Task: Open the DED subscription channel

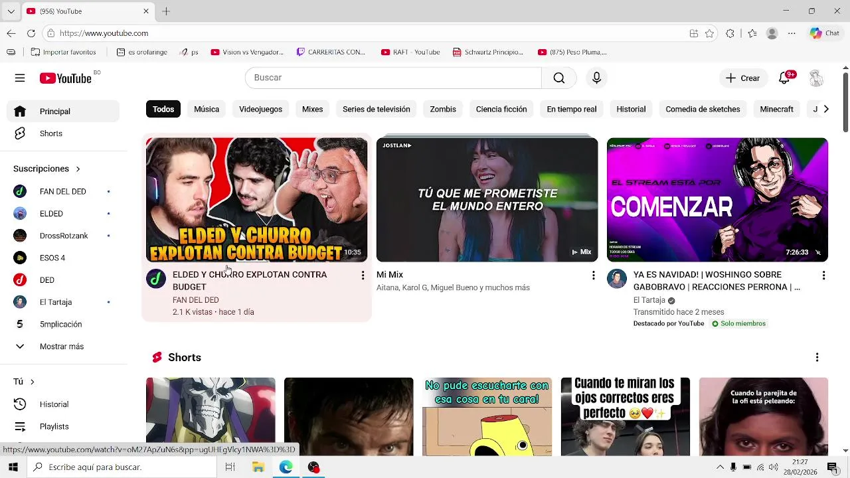Action: point(63,280)
